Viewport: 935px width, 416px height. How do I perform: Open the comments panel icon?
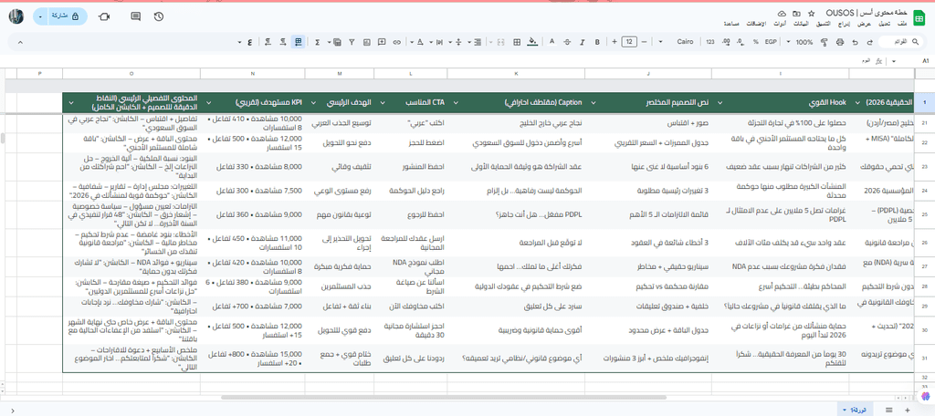point(135,16)
